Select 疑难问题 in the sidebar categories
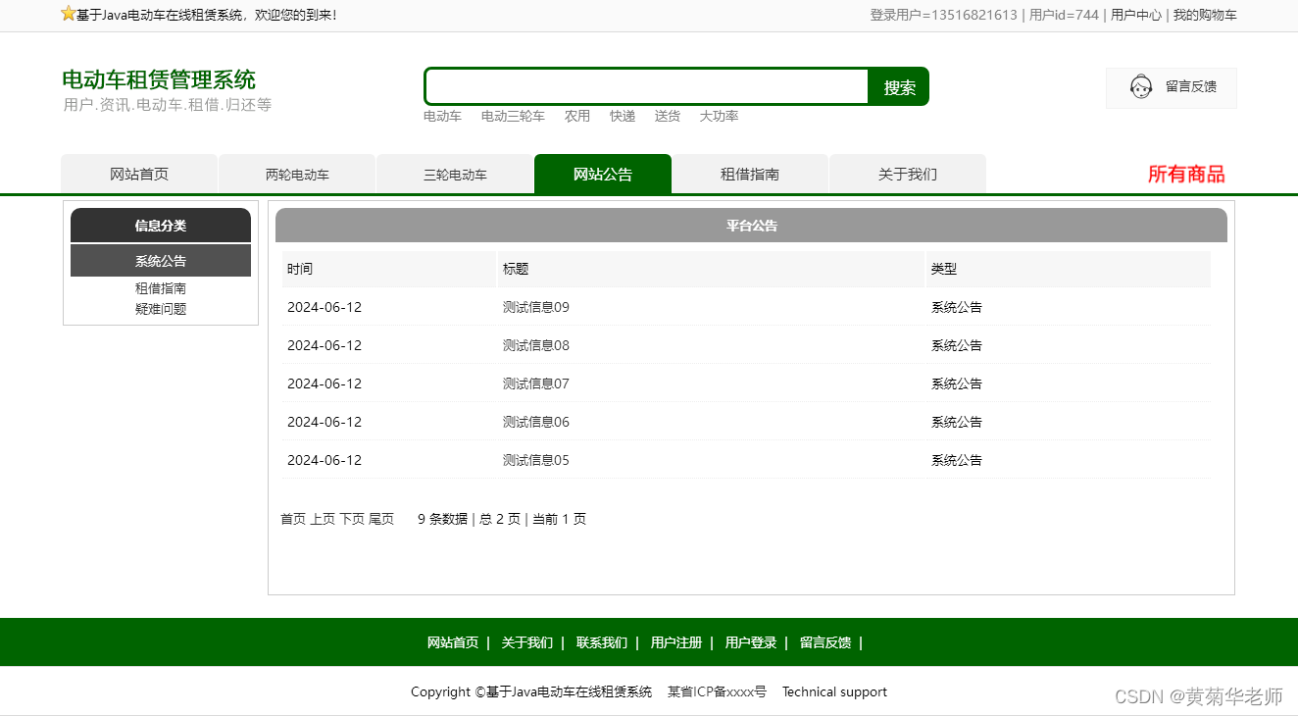This screenshot has height=716, width=1298. 161,309
